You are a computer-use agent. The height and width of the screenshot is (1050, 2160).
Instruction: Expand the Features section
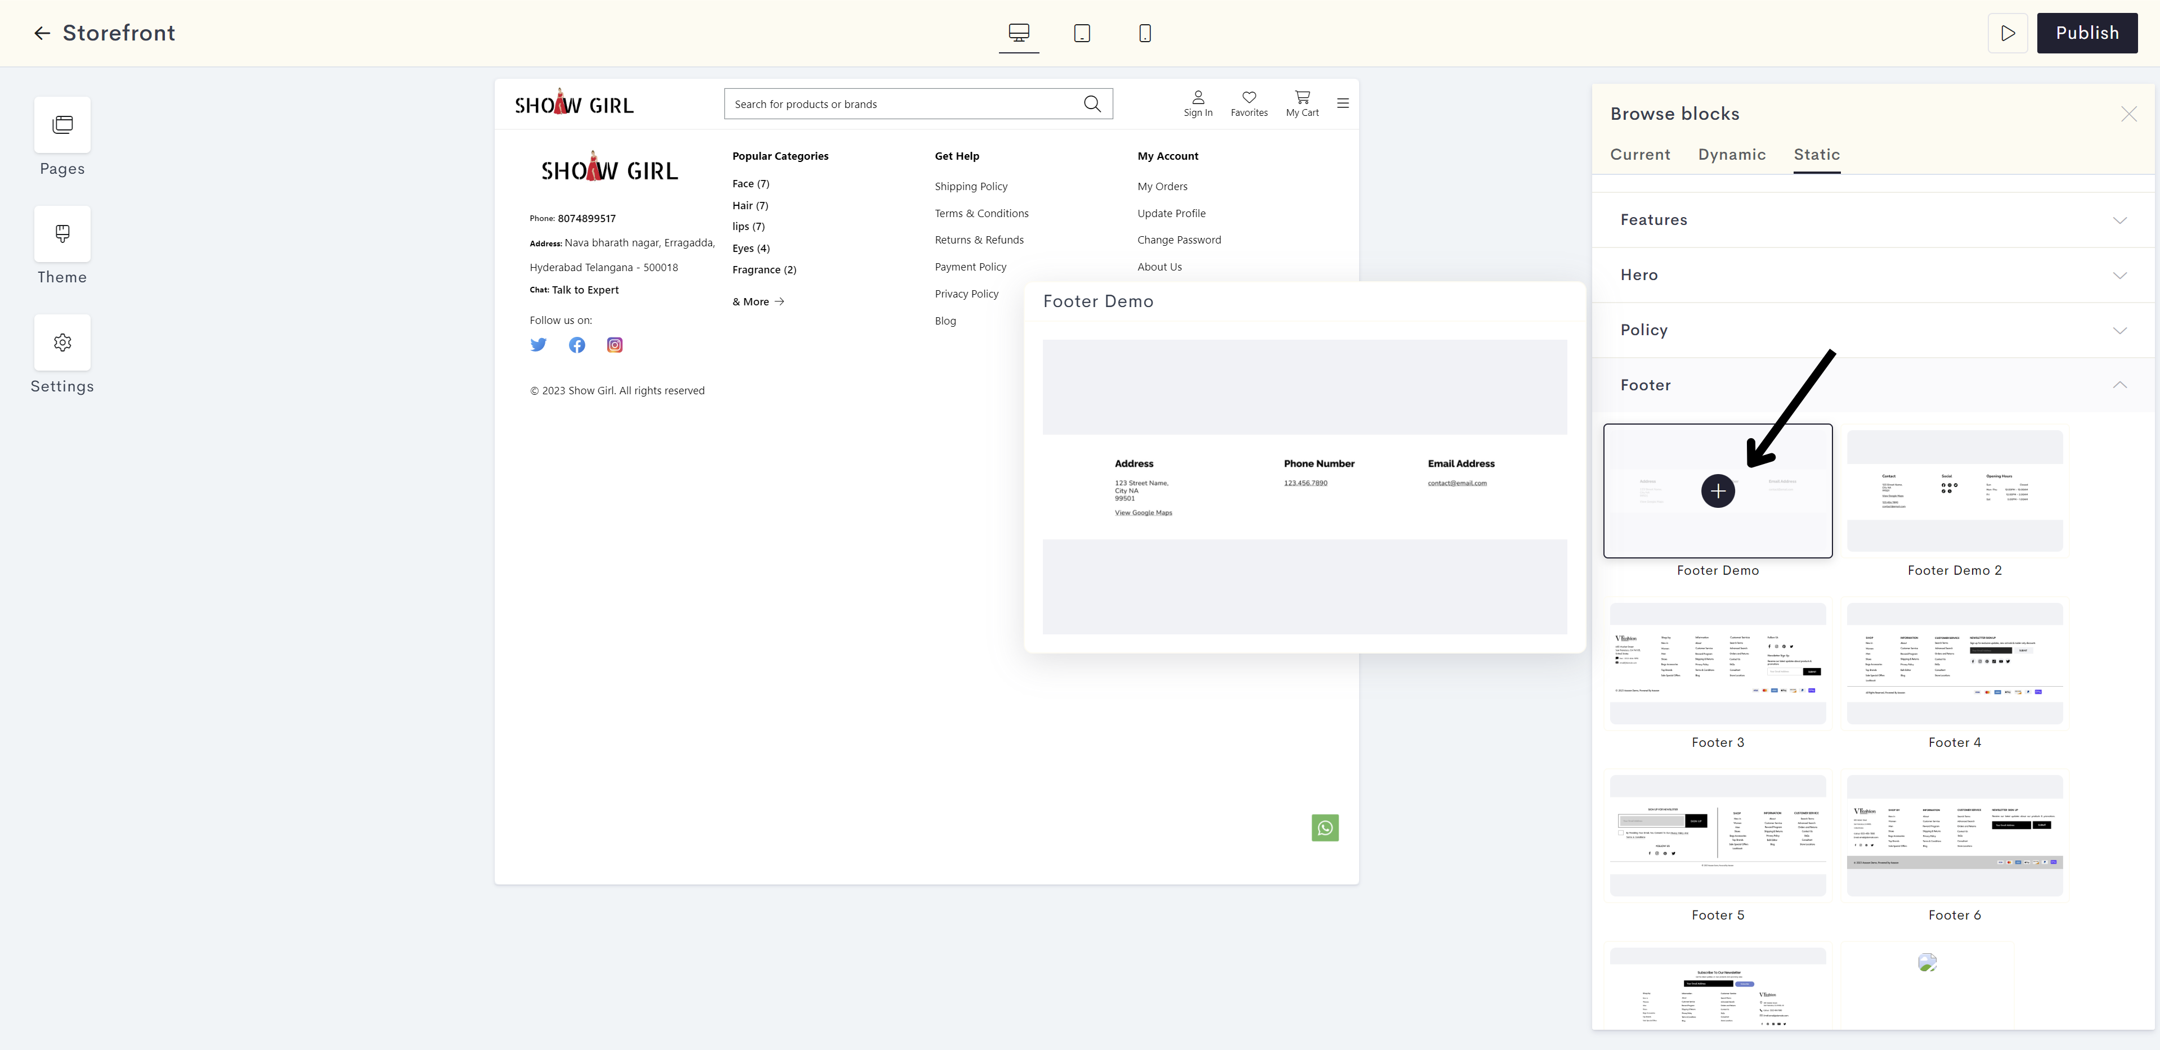1873,219
